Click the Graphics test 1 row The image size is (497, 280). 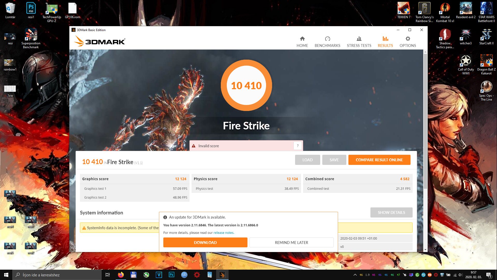click(135, 188)
